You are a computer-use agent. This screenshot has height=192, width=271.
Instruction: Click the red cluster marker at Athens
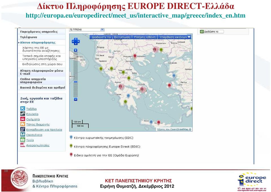point(143,90)
